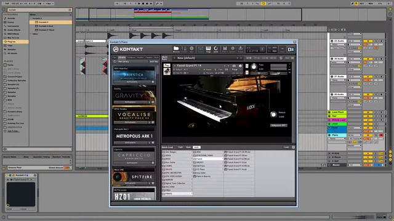Close the Quick-Load pane with its X icon
Viewport: 394px width, 221px height.
click(x=293, y=147)
